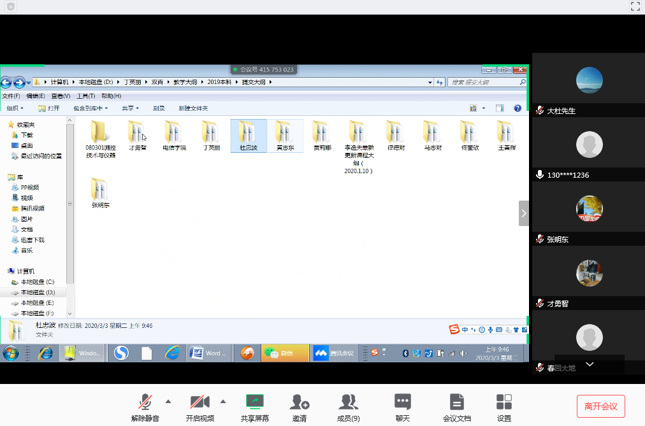Open the 聊天 chat panel
This screenshot has height=426, width=645.
[403, 408]
